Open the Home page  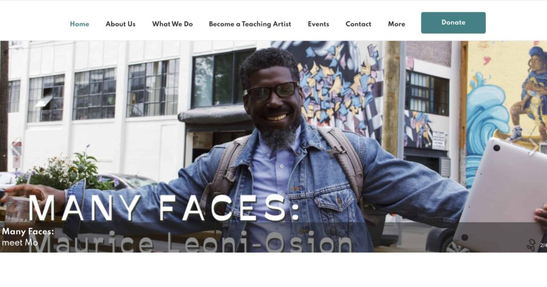pyautogui.click(x=80, y=24)
